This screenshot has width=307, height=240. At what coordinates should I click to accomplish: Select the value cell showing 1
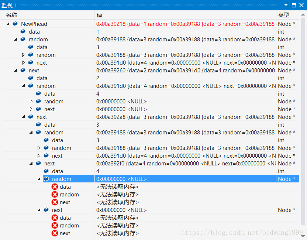coord(185,31)
